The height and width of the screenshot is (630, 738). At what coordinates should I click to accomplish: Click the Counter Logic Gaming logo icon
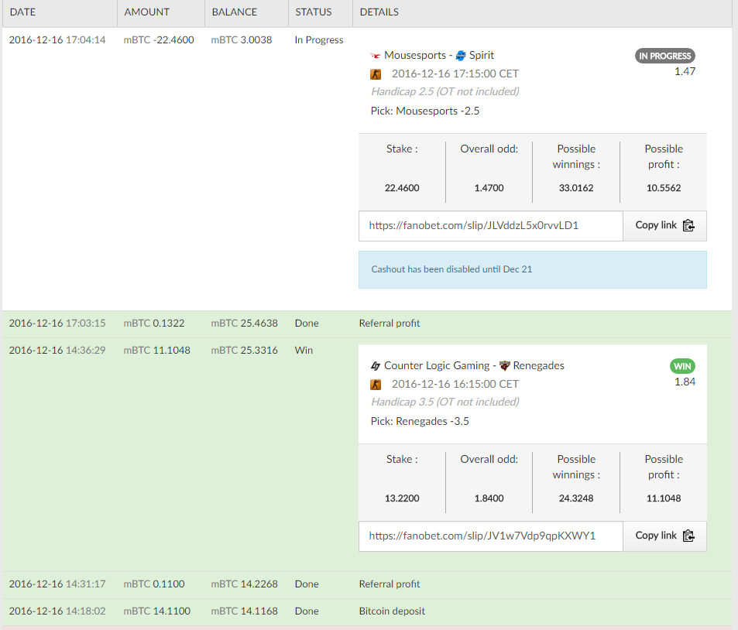[x=375, y=365]
